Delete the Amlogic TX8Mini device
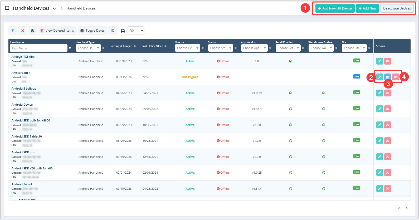This screenshot has width=419, height=220. [387, 61]
